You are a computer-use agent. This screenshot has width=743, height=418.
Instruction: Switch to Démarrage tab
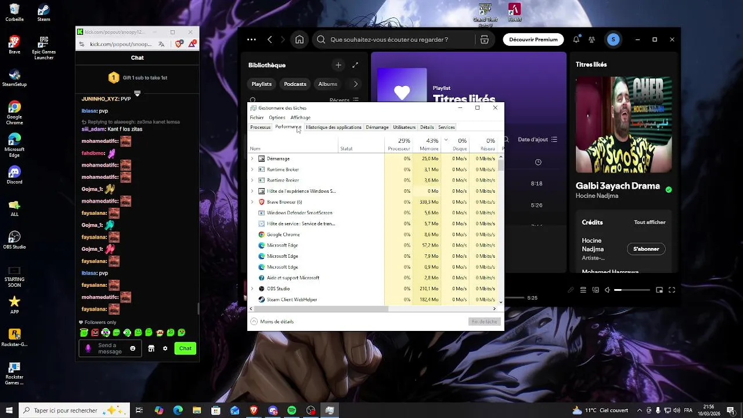[377, 127]
